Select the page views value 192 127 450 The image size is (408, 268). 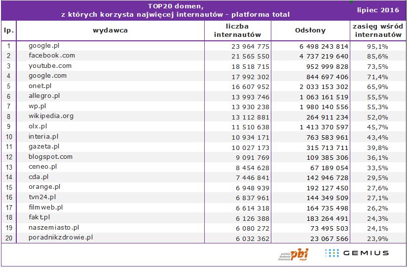(x=327, y=188)
